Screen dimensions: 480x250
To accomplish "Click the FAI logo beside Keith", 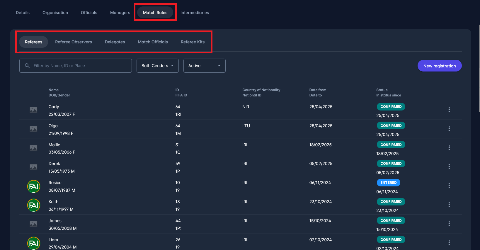I will click(34, 205).
